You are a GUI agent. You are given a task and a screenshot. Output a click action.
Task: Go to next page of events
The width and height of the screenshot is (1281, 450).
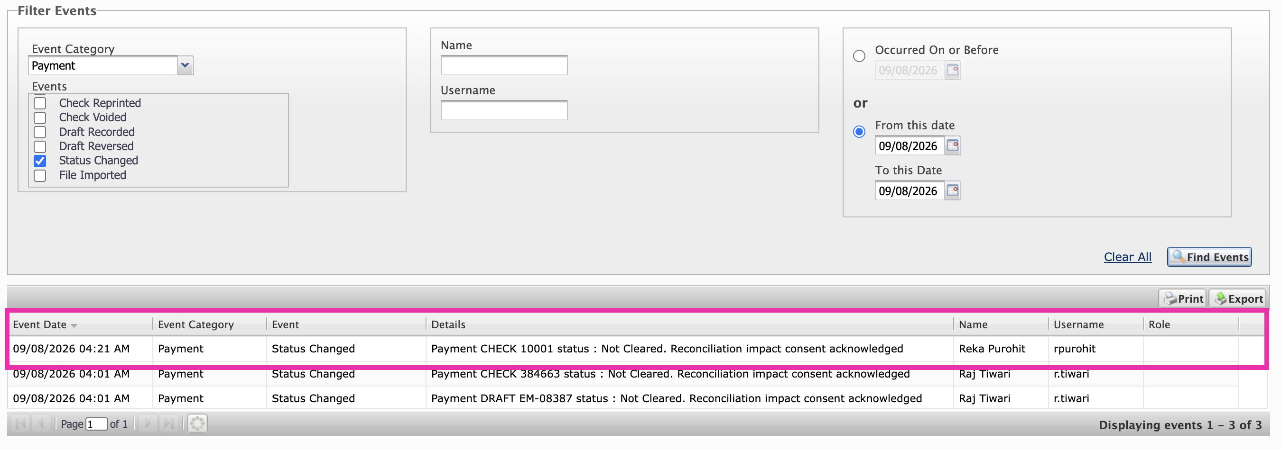[x=148, y=423]
